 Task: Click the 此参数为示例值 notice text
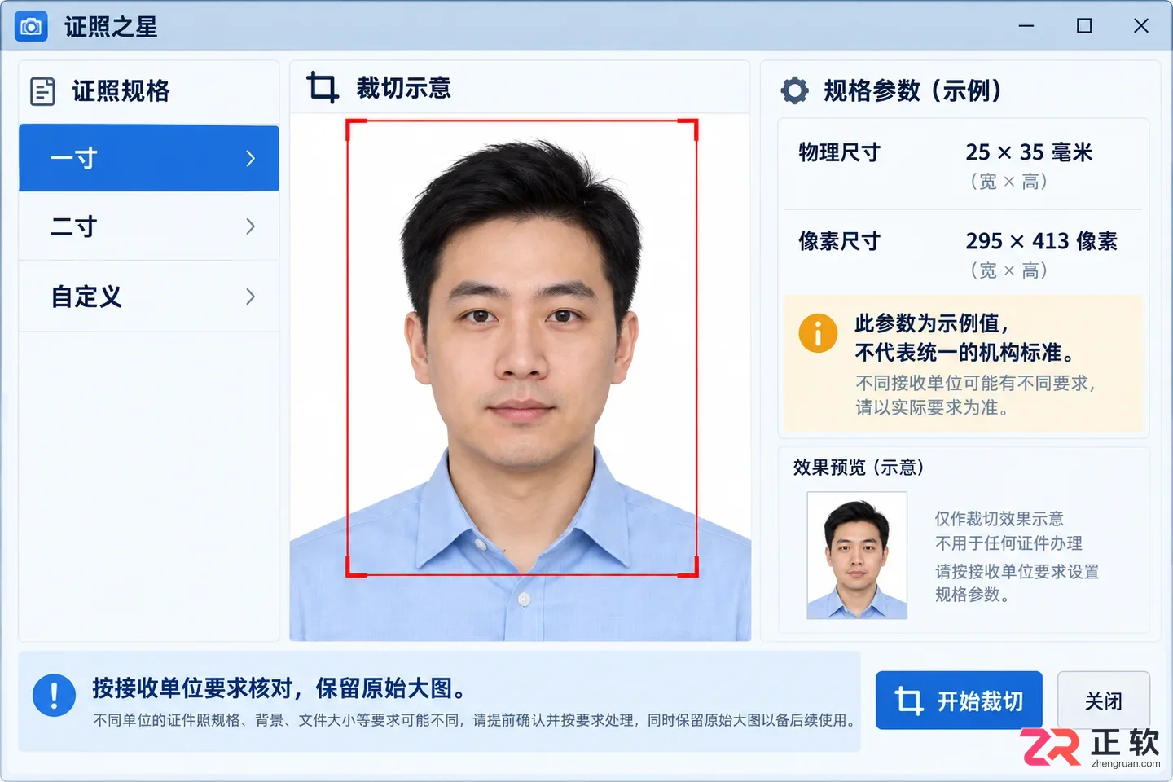(x=932, y=323)
